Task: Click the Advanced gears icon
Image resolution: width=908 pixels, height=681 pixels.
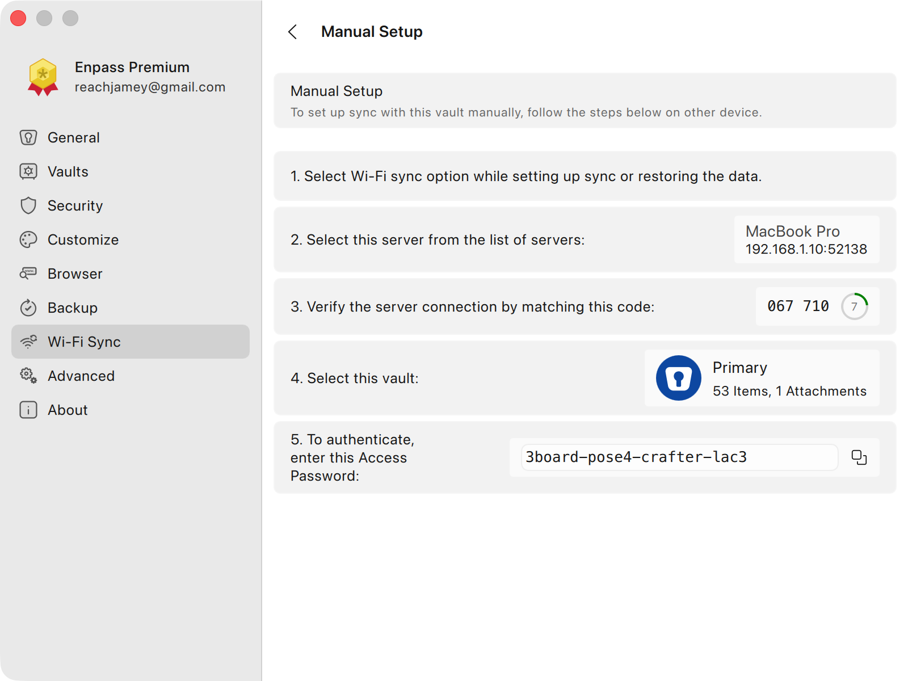Action: [x=28, y=376]
